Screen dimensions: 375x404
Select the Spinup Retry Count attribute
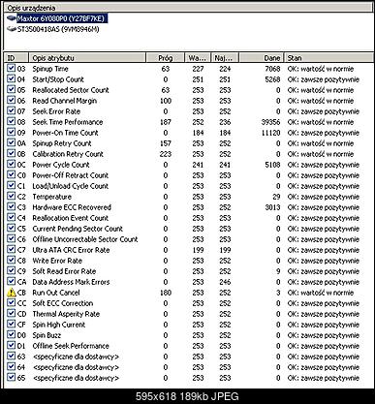coord(62,143)
